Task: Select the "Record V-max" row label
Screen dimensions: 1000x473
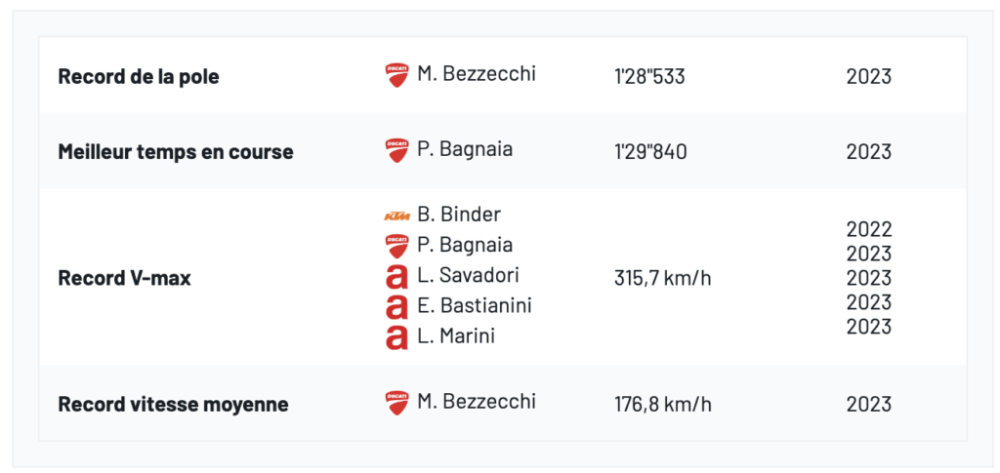Action: (125, 278)
